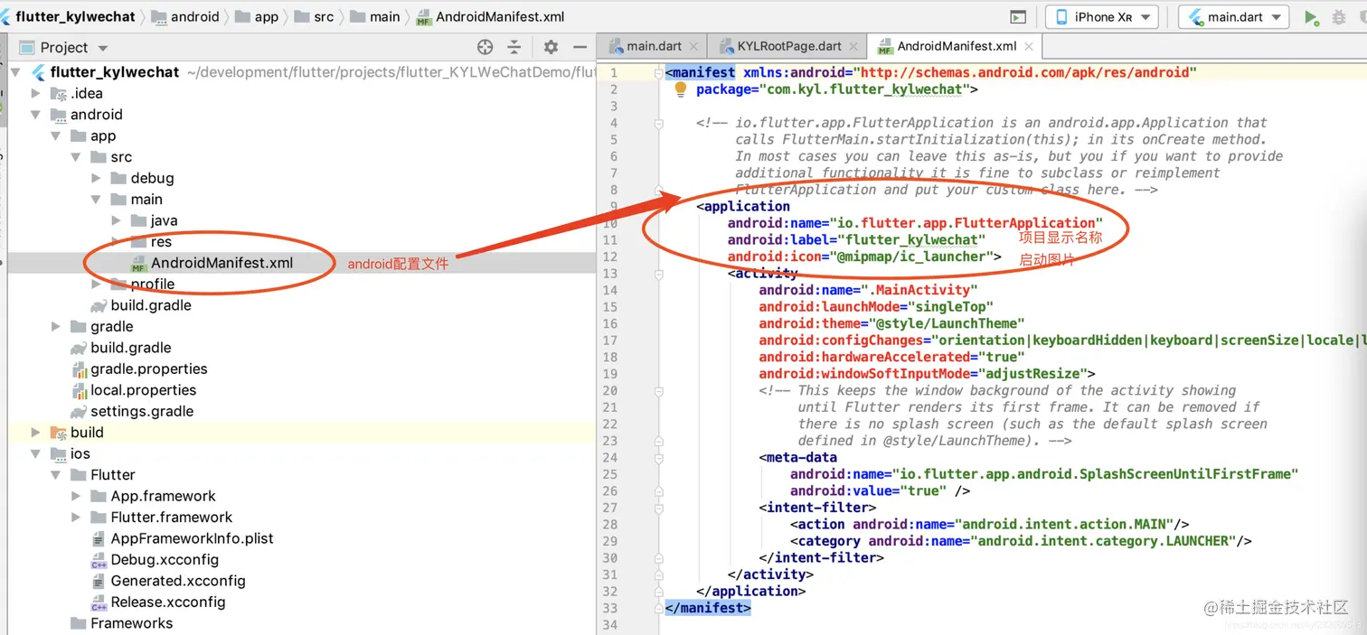Expand the build folder

coord(36,433)
